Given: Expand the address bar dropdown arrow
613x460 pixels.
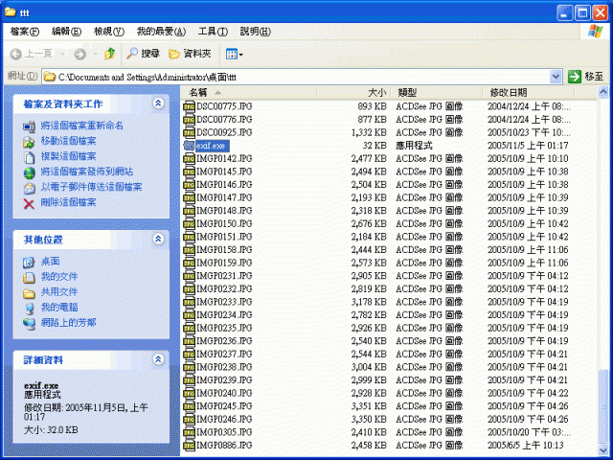Looking at the screenshot, I should [x=556, y=77].
